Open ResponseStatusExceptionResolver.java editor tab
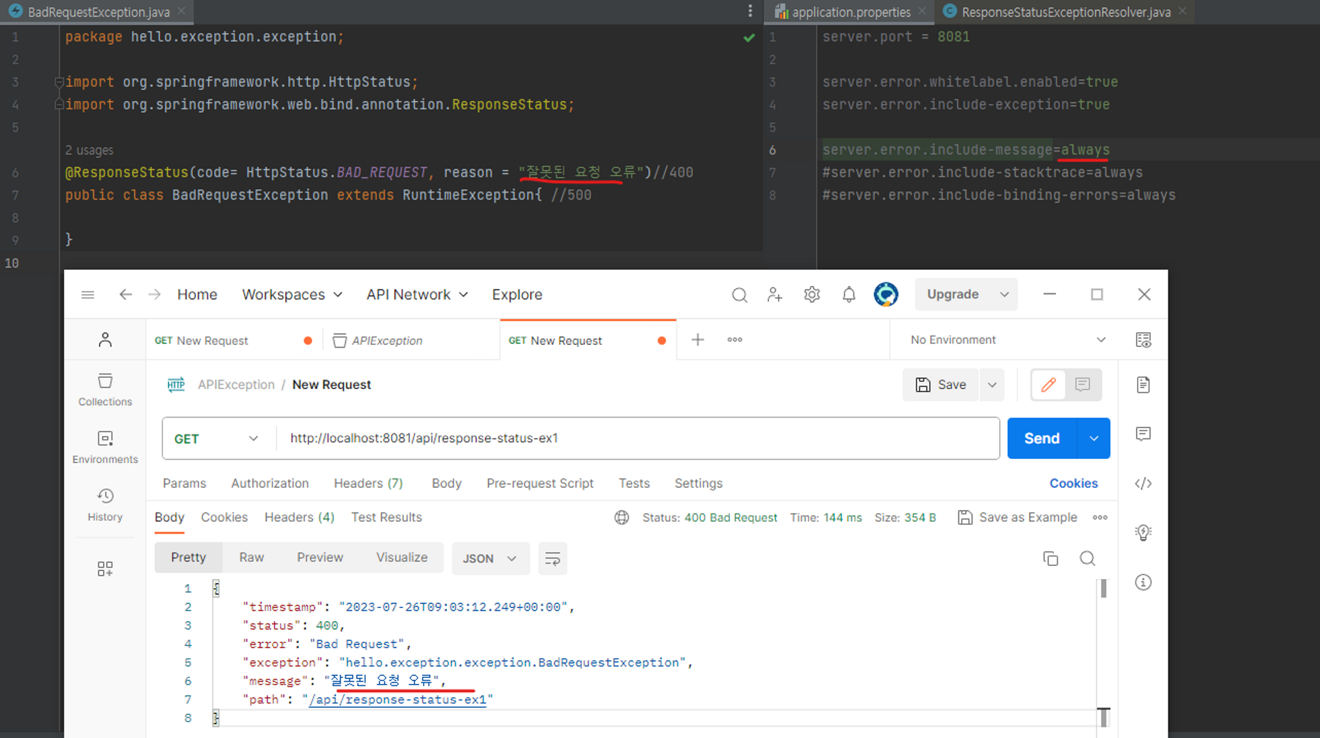 point(1065,12)
